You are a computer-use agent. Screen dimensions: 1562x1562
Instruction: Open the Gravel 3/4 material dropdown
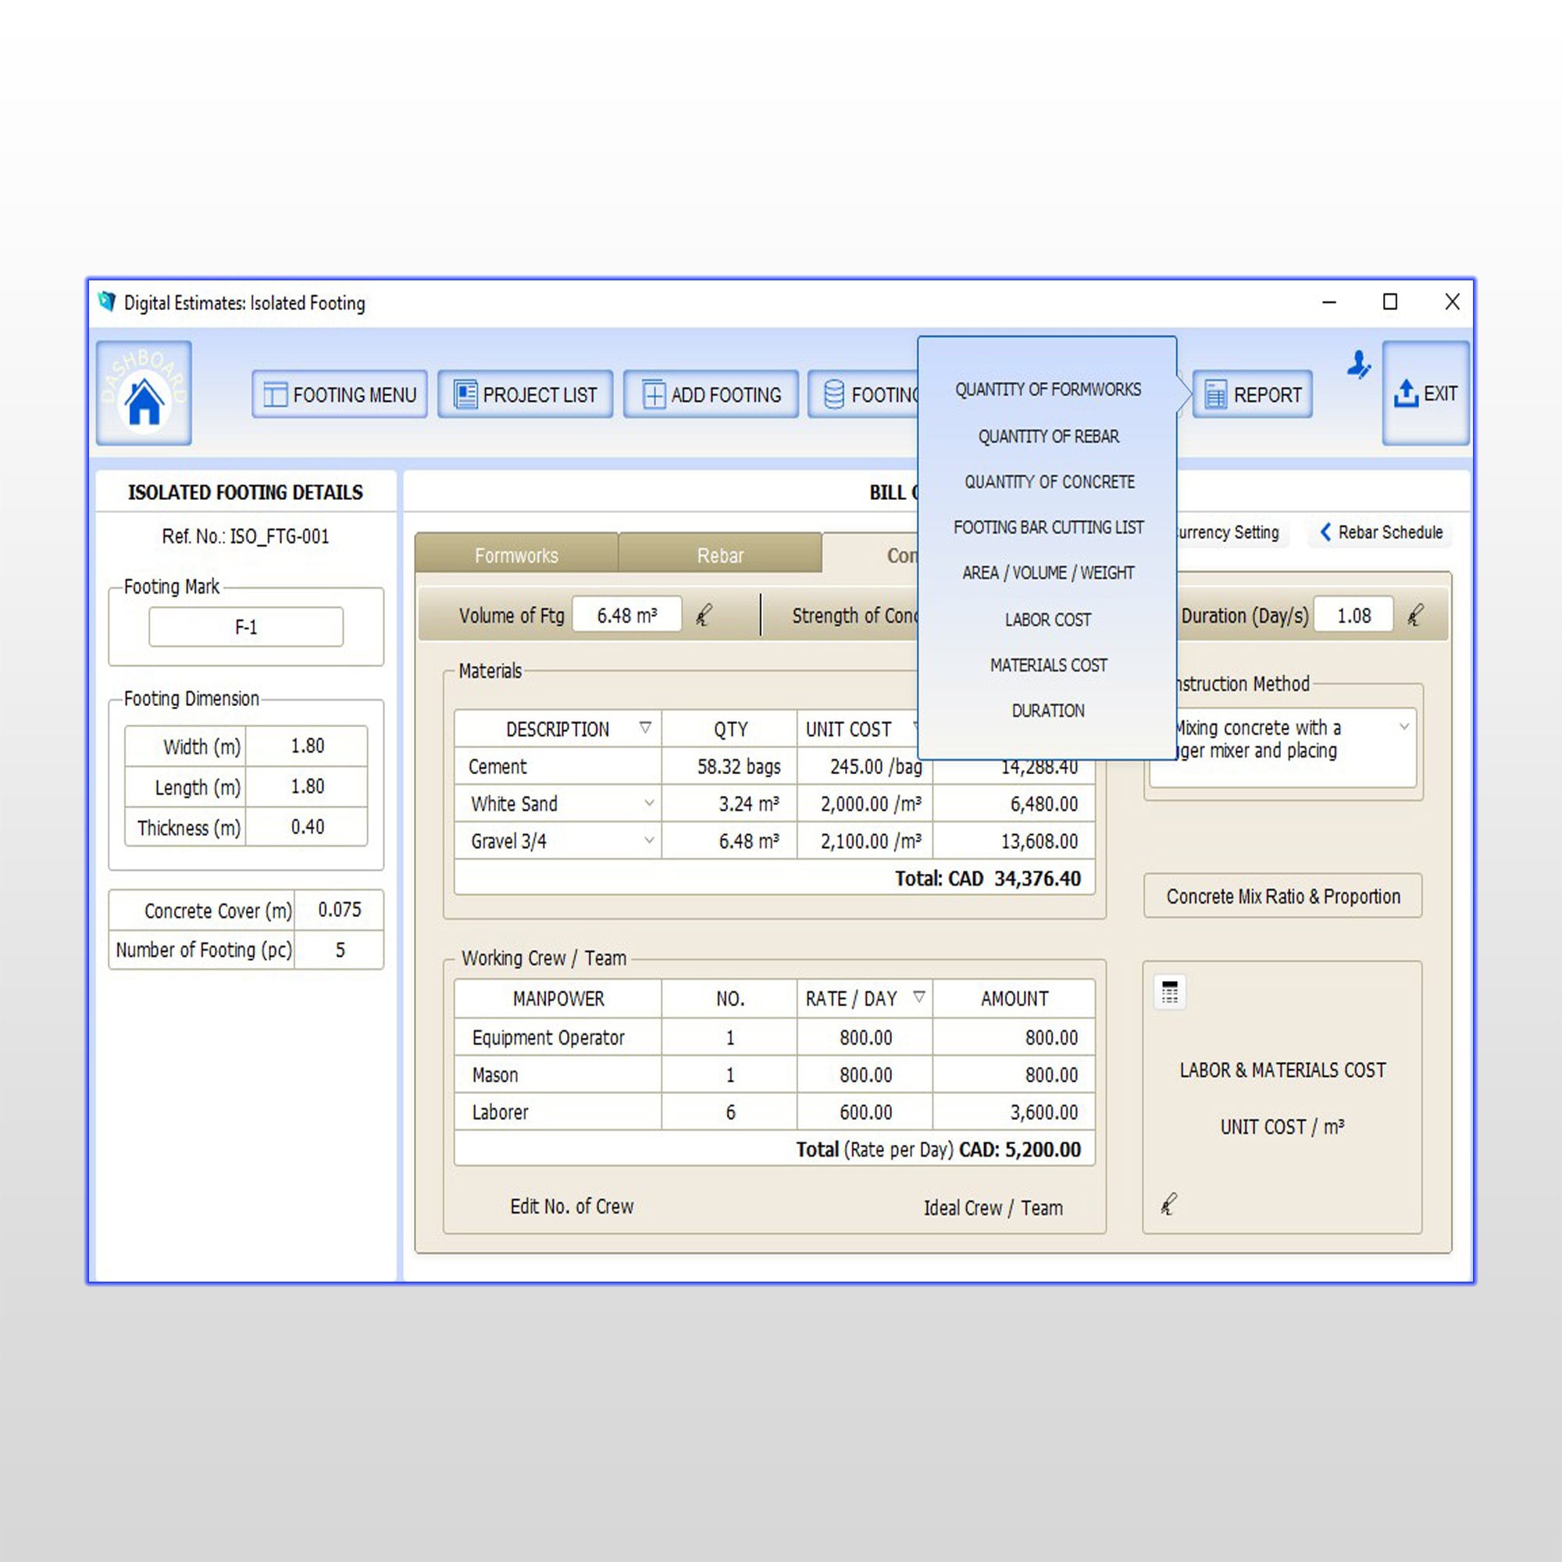coord(651,841)
